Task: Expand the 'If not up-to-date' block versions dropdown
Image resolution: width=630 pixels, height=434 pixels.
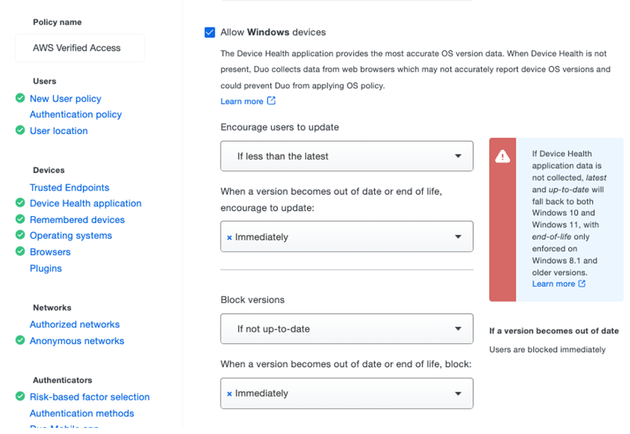Action: [x=346, y=329]
